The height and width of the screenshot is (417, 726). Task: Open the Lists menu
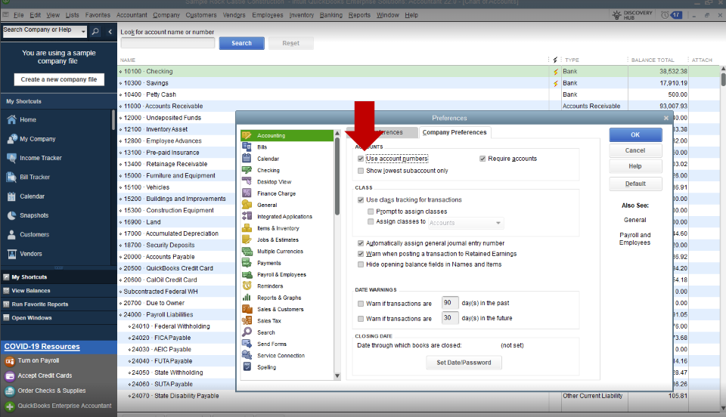point(73,15)
